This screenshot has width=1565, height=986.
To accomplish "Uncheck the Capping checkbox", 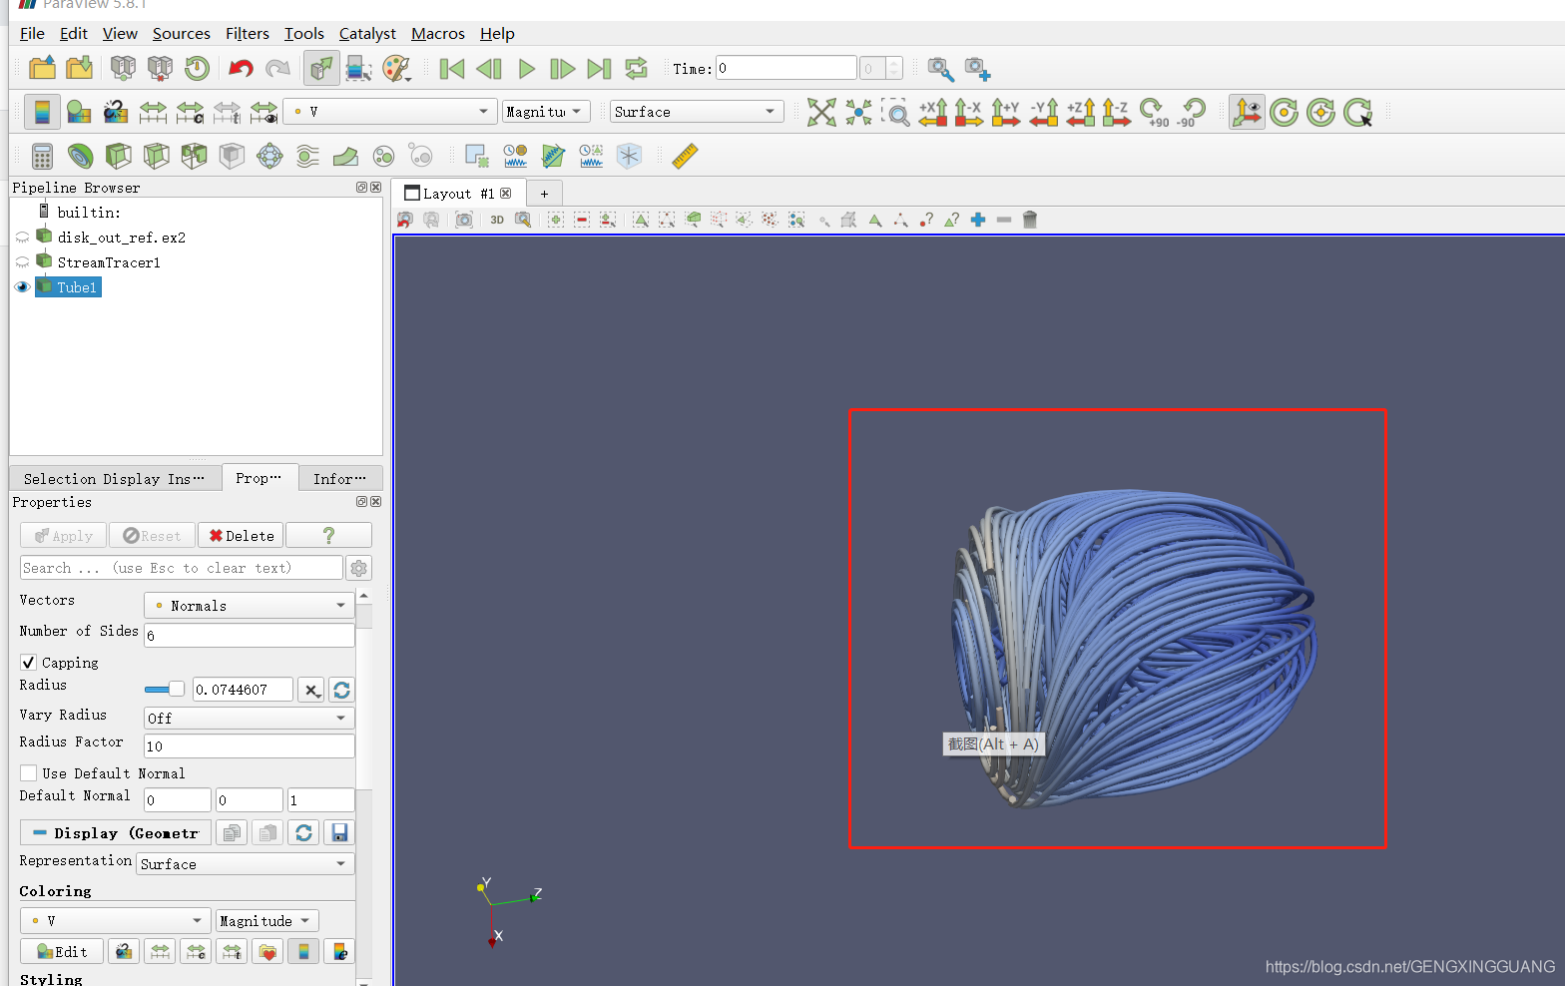I will [x=29, y=663].
